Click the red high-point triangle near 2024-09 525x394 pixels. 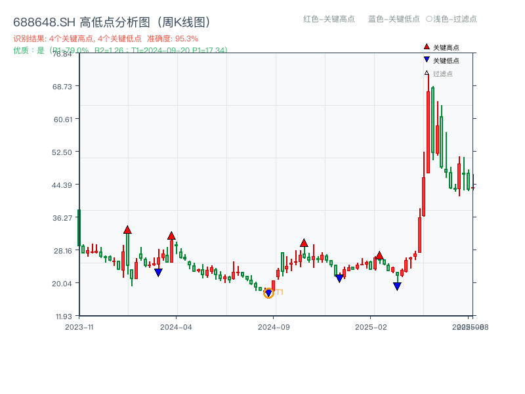(304, 242)
